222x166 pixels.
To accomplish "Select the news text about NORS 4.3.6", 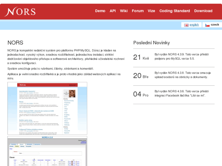I will (182, 94).
